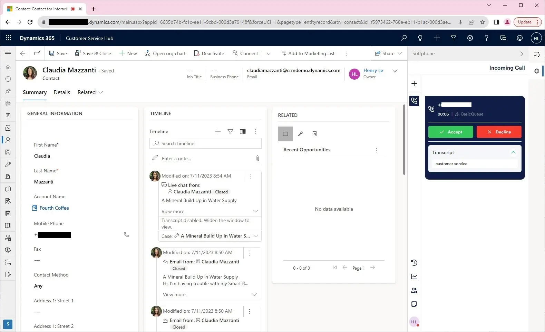
Task: Open the softphone call history icon
Action: 414,263
